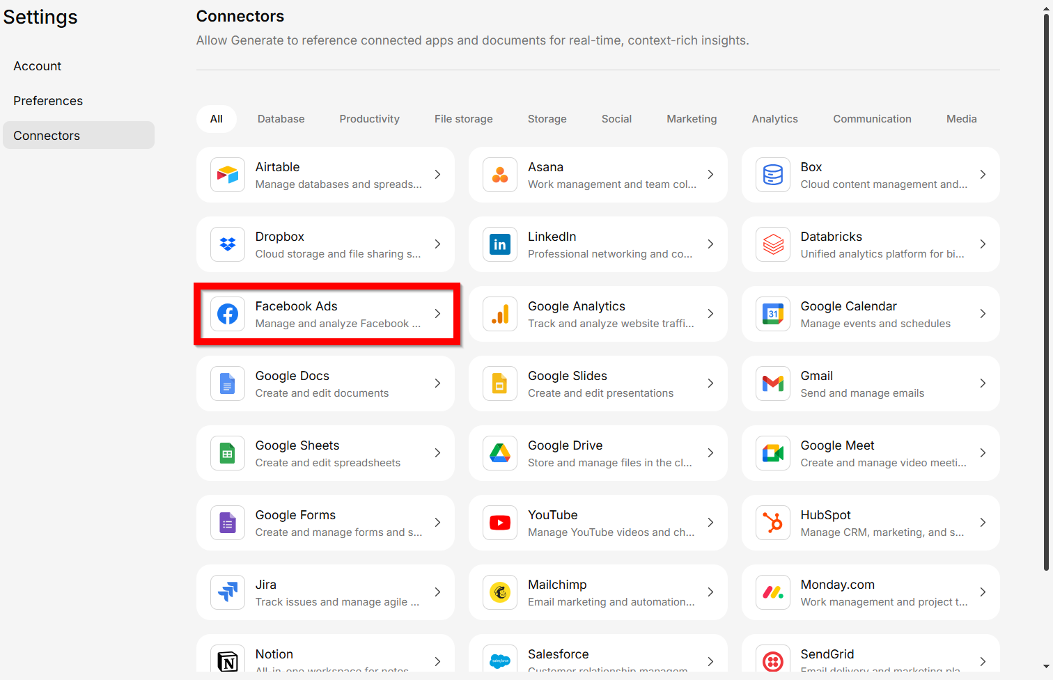Click the Mailchimp monkey icon

click(500, 592)
